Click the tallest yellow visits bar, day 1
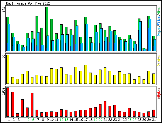The height and width of the screenshot is (123, 162). 8,69
